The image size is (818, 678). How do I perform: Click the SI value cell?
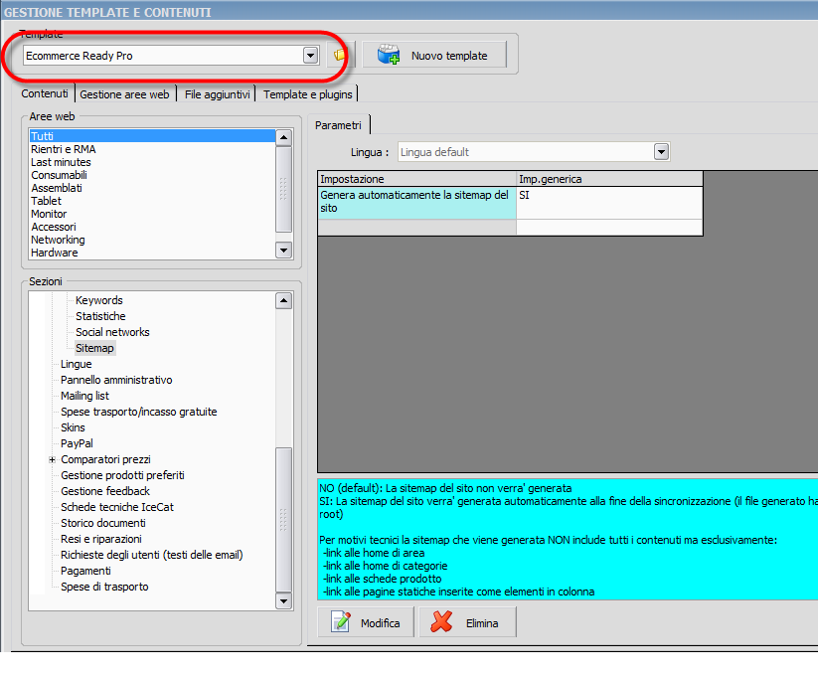609,203
